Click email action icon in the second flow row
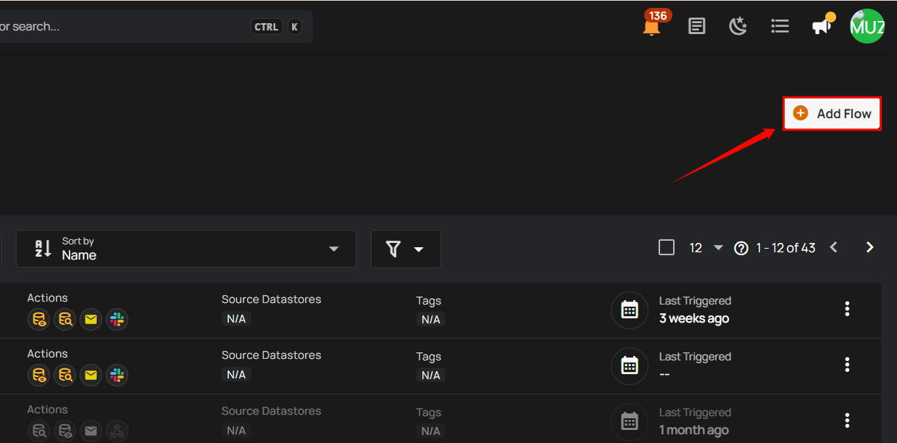 91,375
